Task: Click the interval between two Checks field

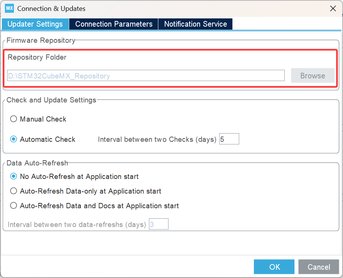Action: 229,139
